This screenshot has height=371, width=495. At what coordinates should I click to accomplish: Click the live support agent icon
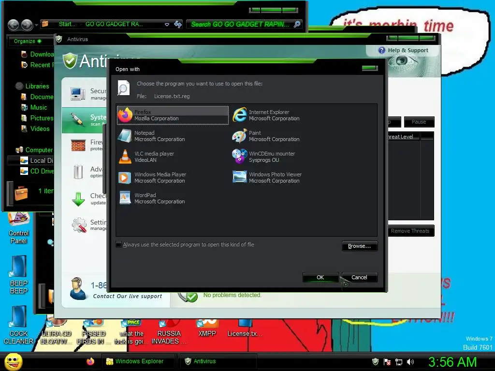pyautogui.click(x=78, y=288)
